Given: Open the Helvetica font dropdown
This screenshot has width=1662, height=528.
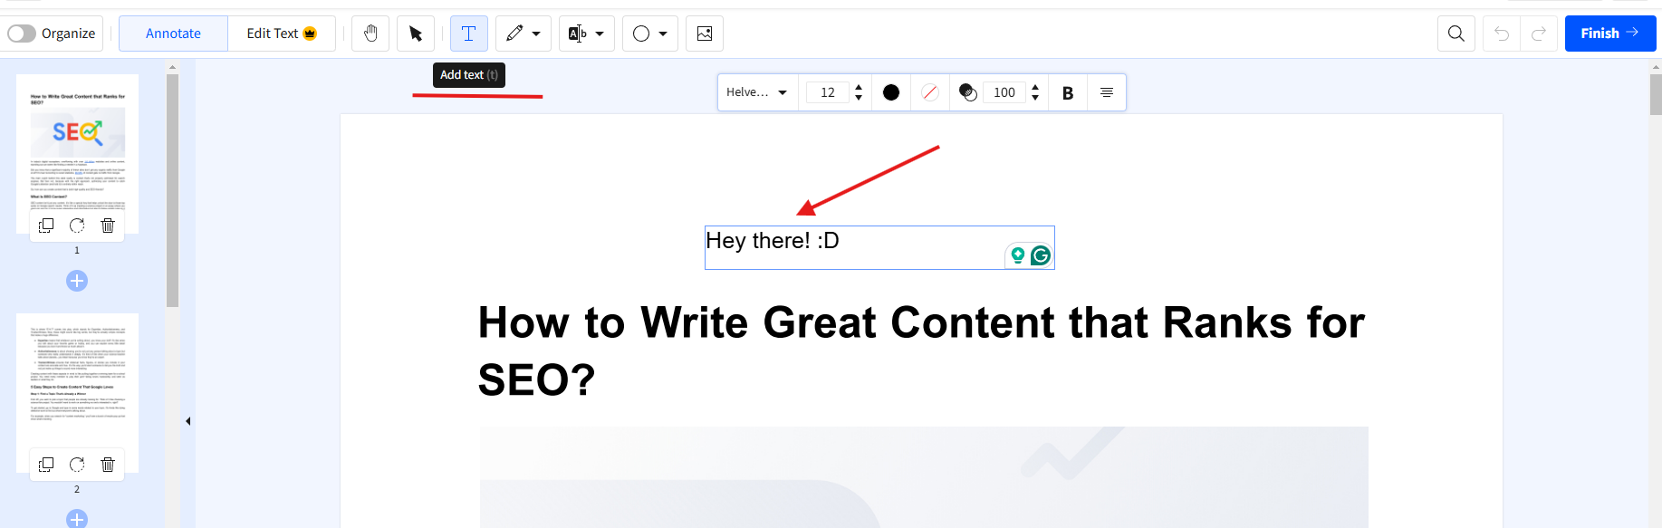Looking at the screenshot, I should 757,92.
